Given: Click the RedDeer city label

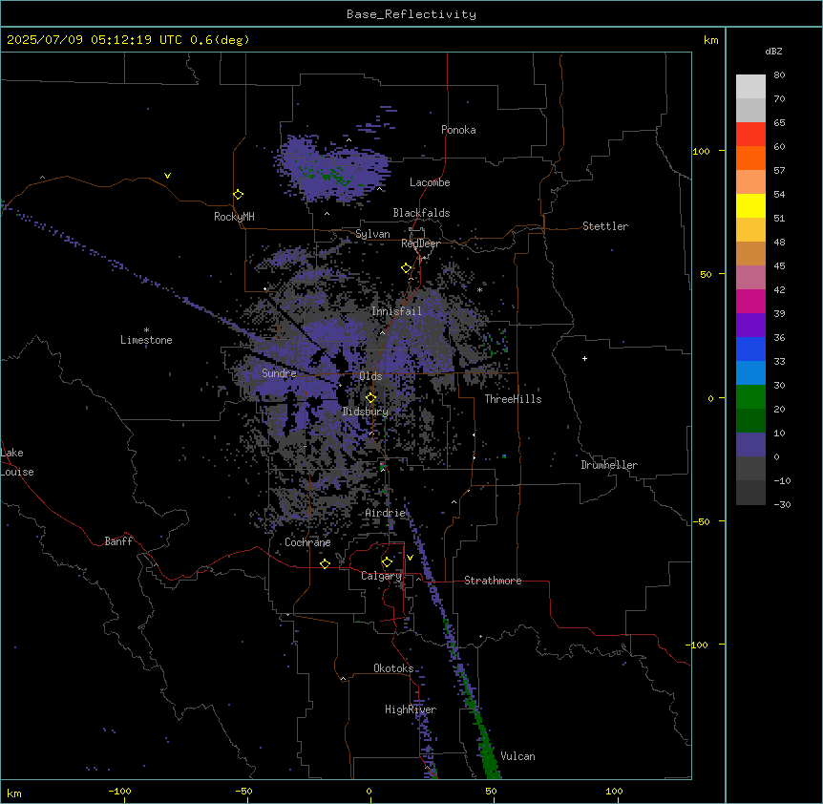Looking at the screenshot, I should (x=420, y=243).
